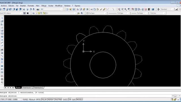Screen dimensions: 181x102
Task: Click the Match Properties brush icon
Action: (101, 9)
